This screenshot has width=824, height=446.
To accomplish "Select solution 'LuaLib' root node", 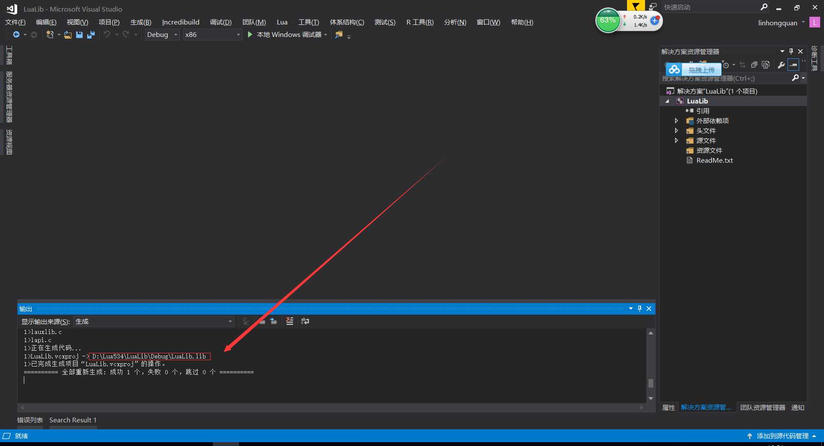I will tap(717, 91).
